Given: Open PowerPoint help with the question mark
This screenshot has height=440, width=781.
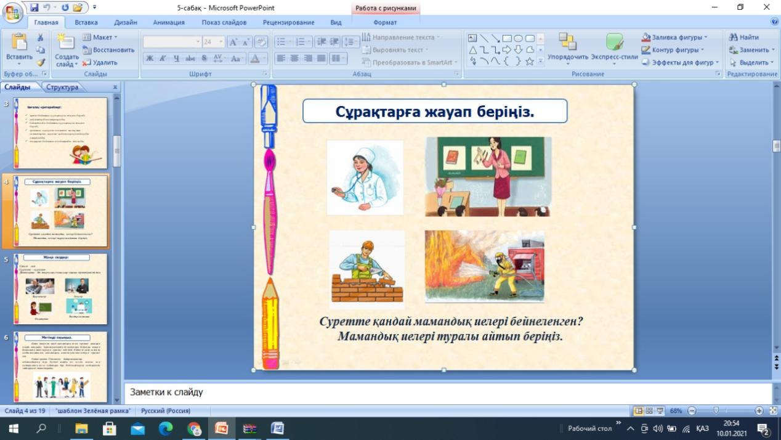Looking at the screenshot, I should coord(774,22).
